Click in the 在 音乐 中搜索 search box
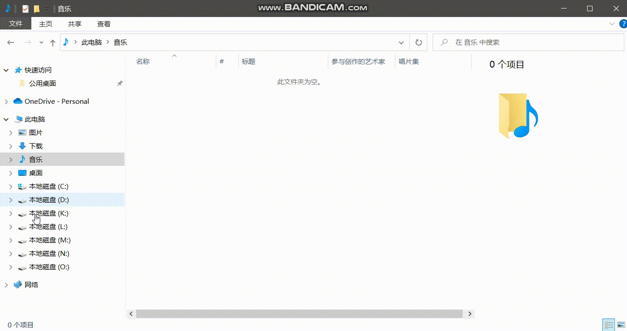The width and height of the screenshot is (627, 331). tap(528, 42)
